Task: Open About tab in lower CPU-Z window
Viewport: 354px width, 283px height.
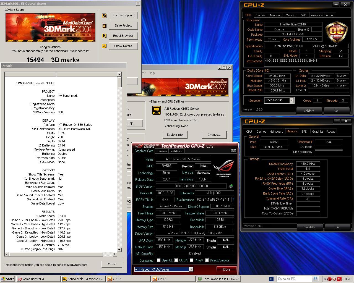Action: point(330,132)
